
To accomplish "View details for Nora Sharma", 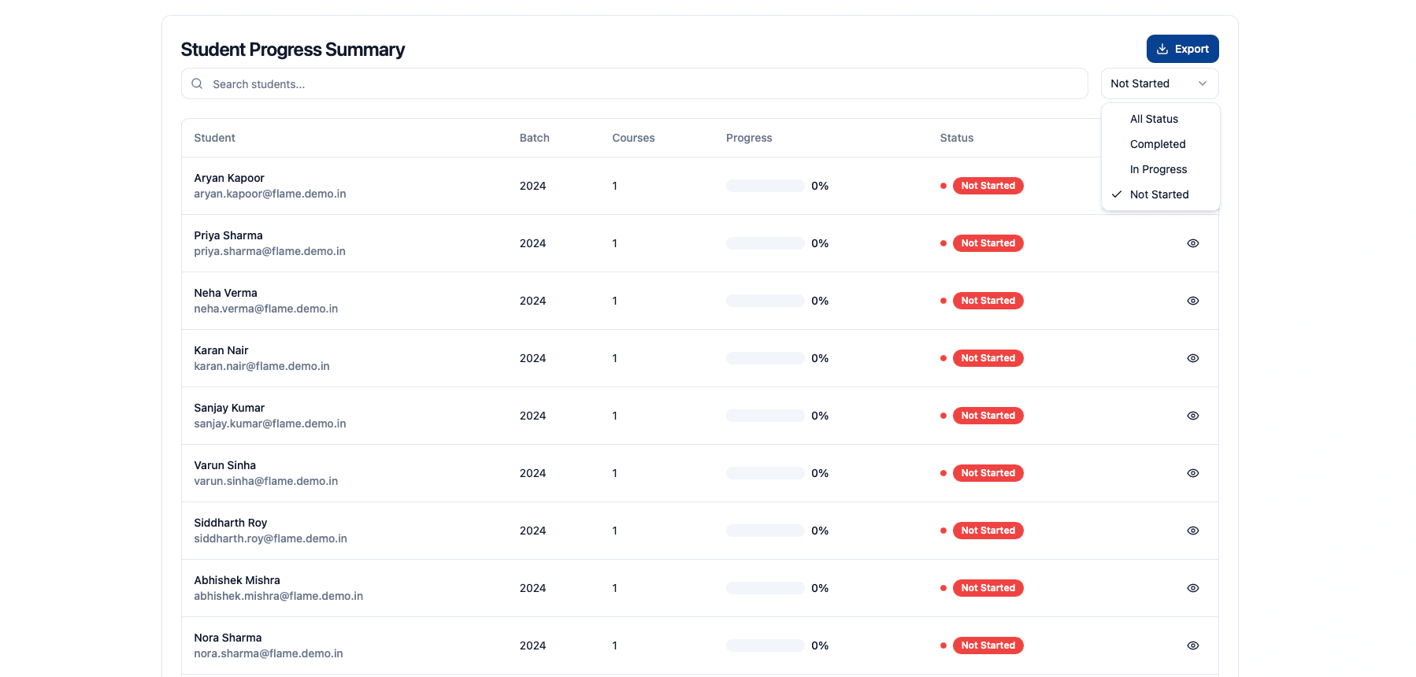I will click(x=1193, y=646).
